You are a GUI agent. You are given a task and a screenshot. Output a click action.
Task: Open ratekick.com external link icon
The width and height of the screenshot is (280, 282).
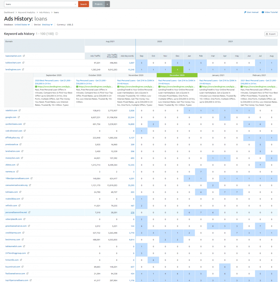[x=20, y=110]
